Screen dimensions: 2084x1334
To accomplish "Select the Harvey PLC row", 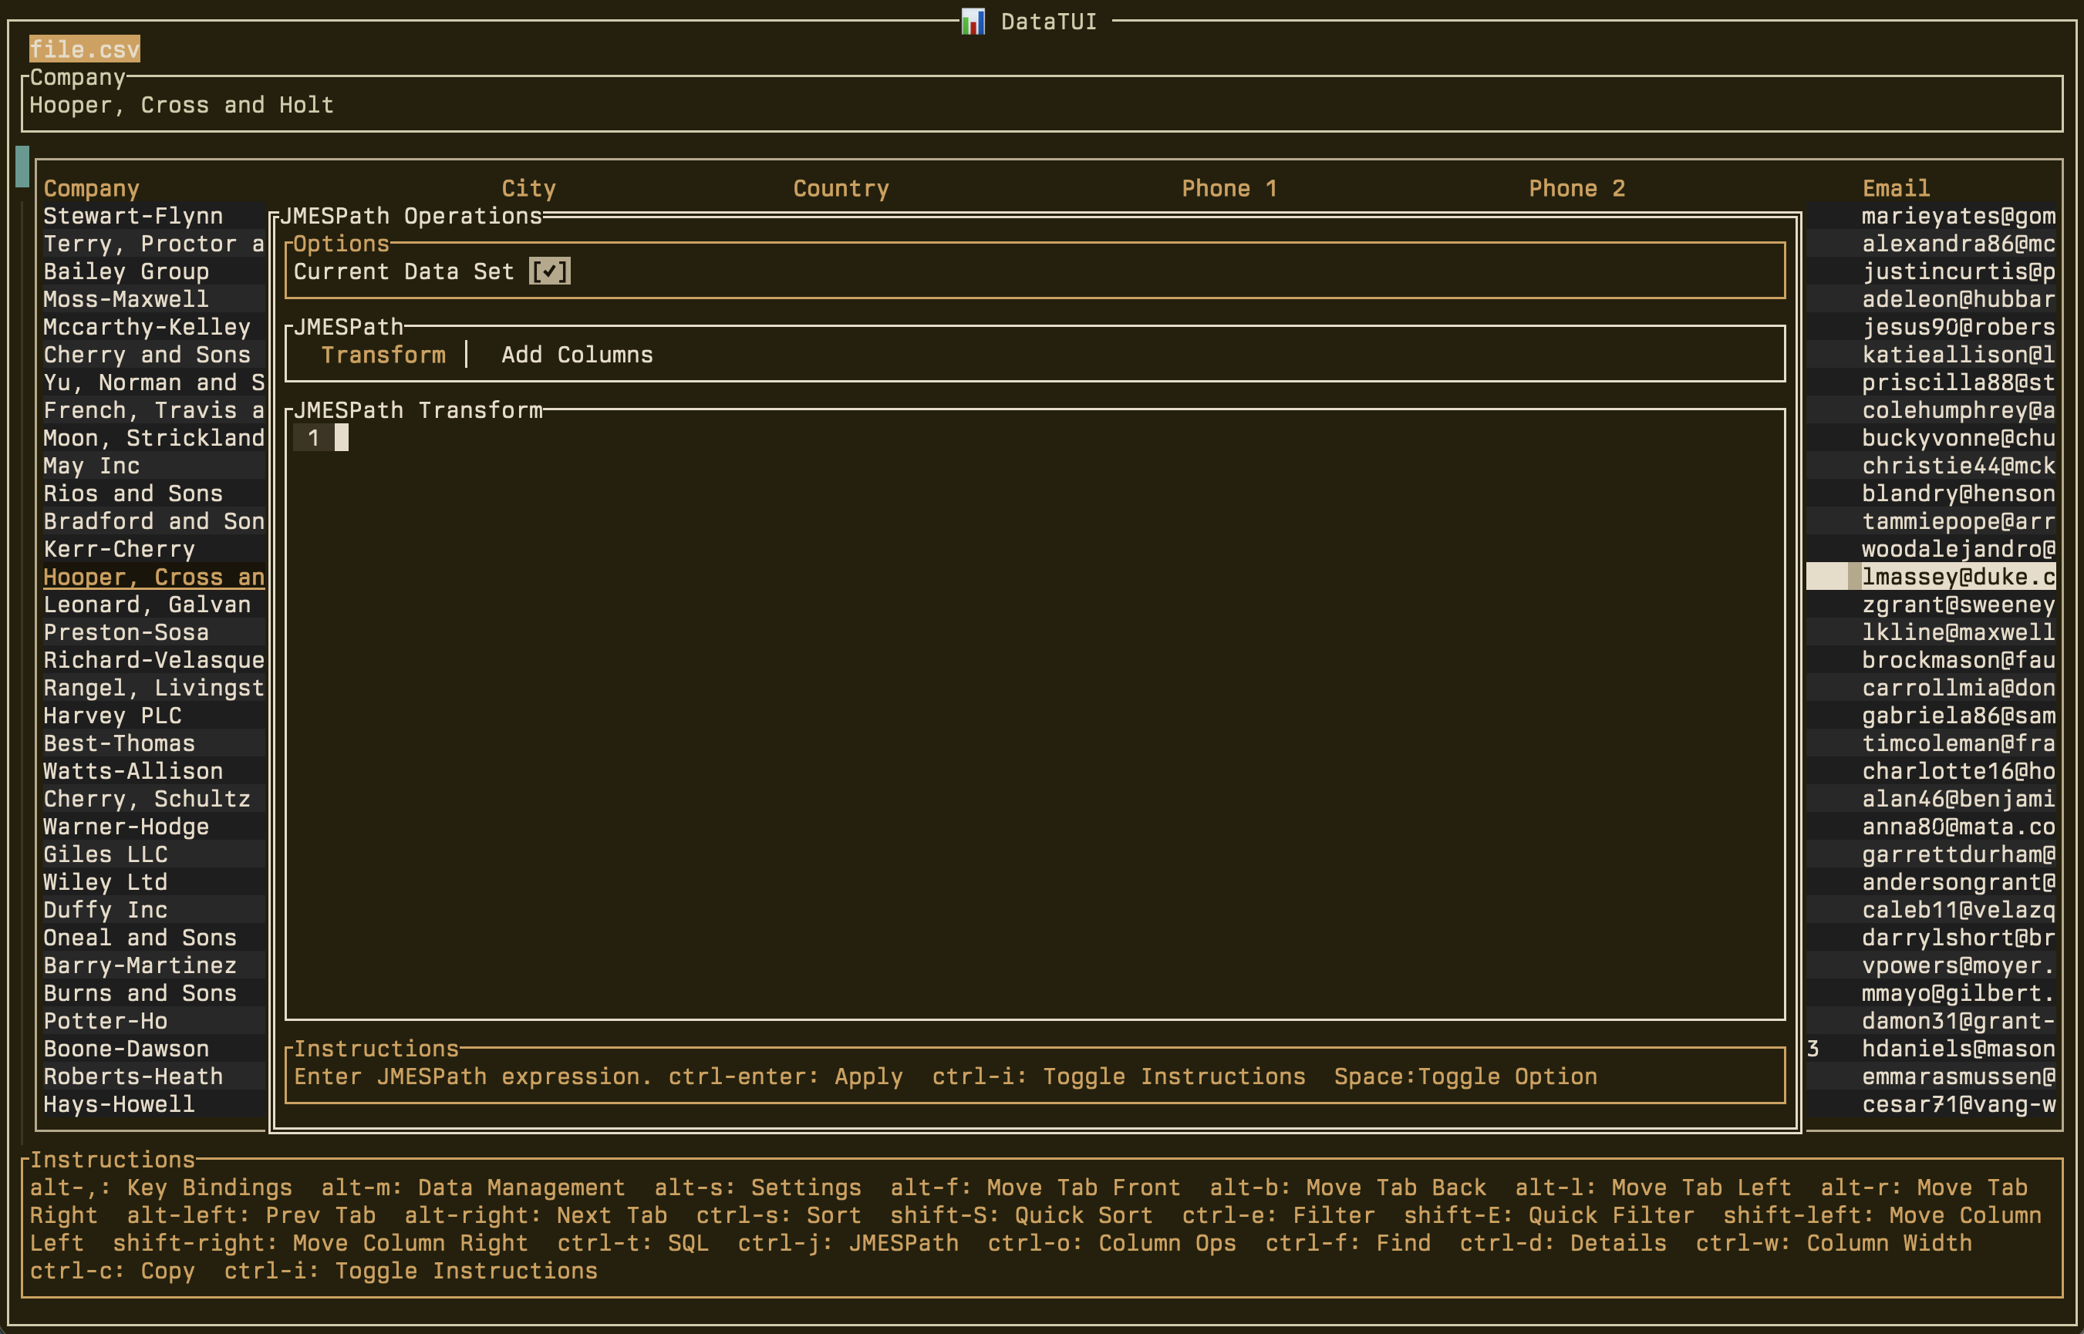I will (113, 716).
